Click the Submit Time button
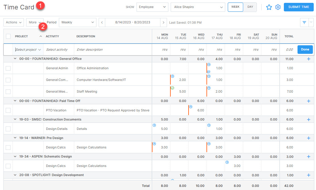Screen dimensions: 316x190 click(298, 7)
